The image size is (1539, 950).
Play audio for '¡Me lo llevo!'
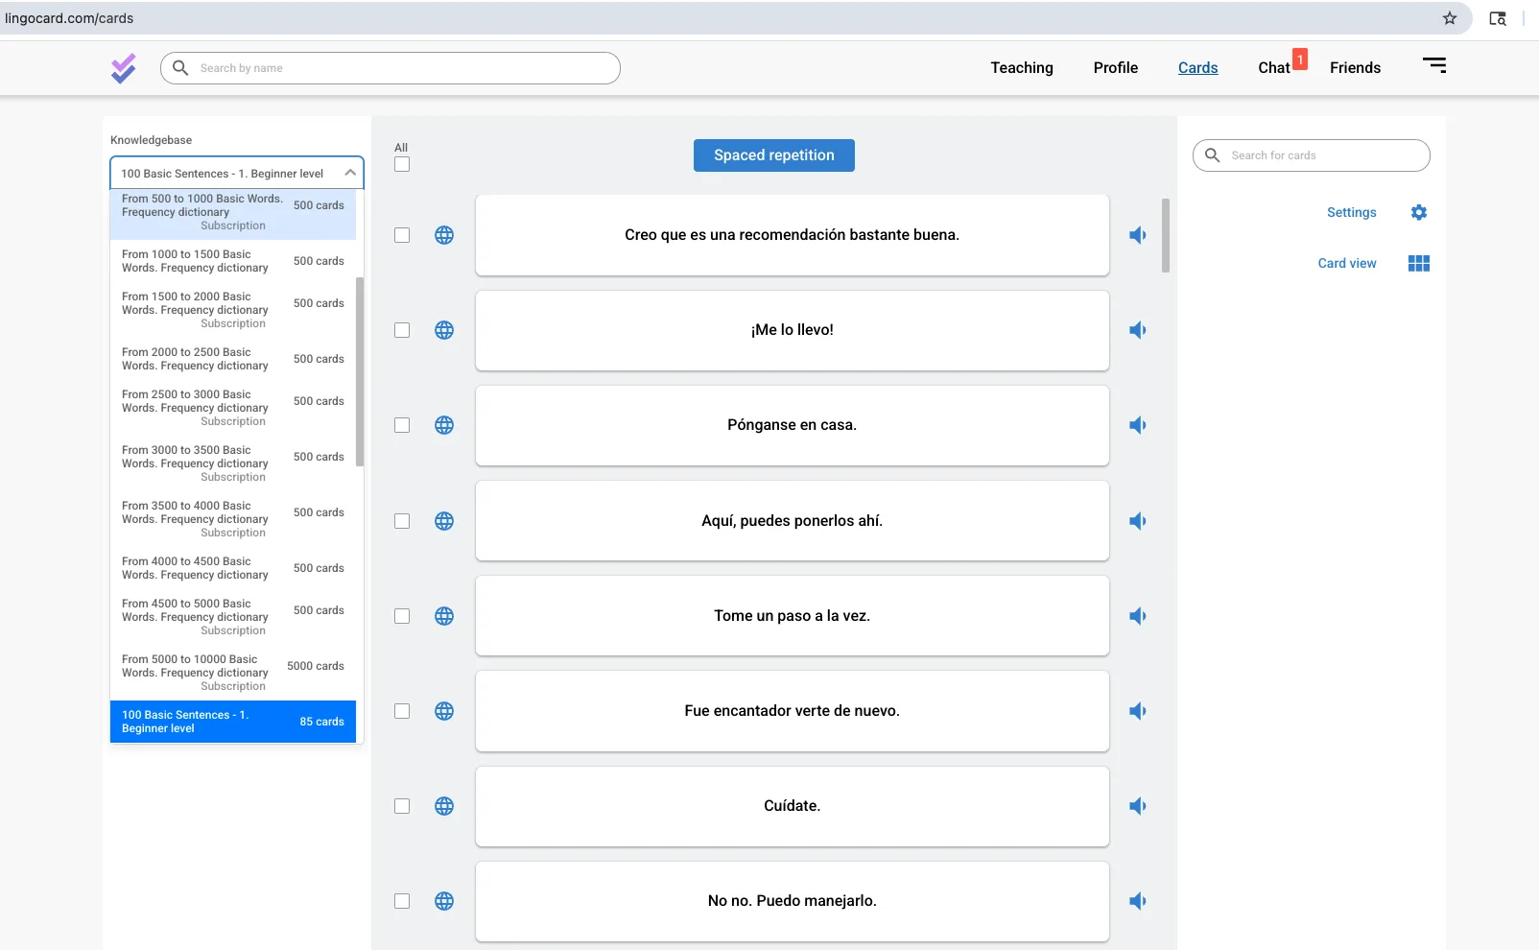(1138, 330)
